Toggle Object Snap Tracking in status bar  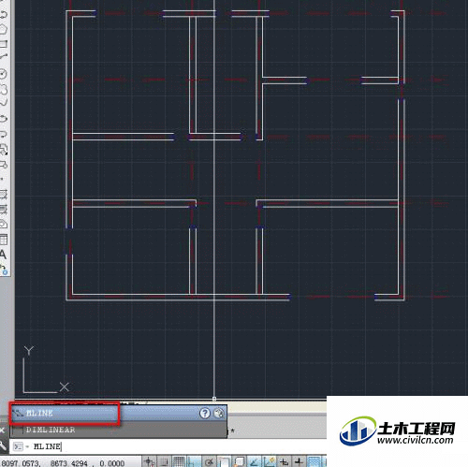(255, 461)
